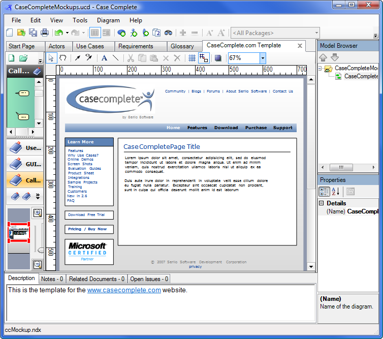This screenshot has height=339, width=383.
Task: Click the open stencil folder icon
Action: [x=23, y=58]
